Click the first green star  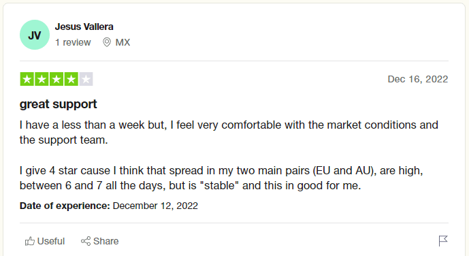[27, 79]
